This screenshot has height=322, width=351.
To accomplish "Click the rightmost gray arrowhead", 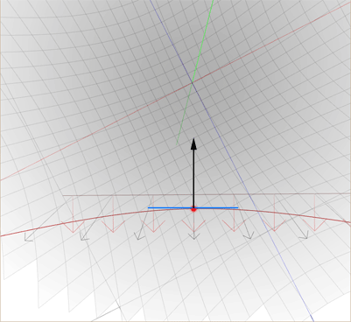I will [304, 235].
